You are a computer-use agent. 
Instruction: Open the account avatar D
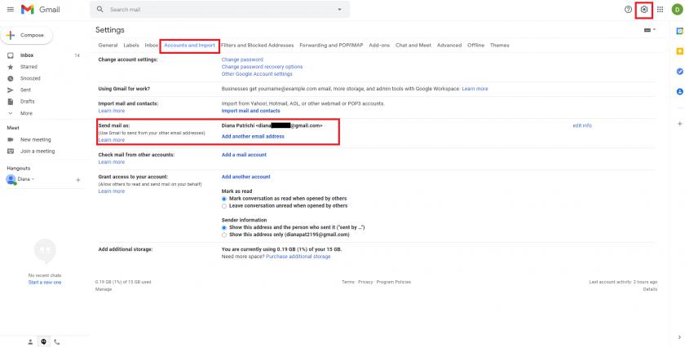click(677, 9)
